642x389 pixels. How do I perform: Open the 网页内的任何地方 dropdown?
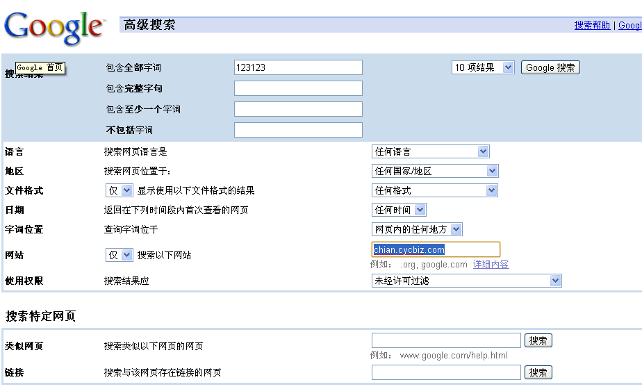(x=417, y=229)
